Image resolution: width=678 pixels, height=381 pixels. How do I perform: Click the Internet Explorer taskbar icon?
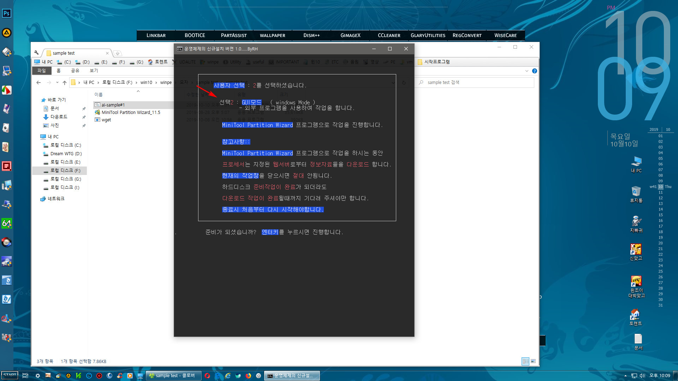click(228, 376)
